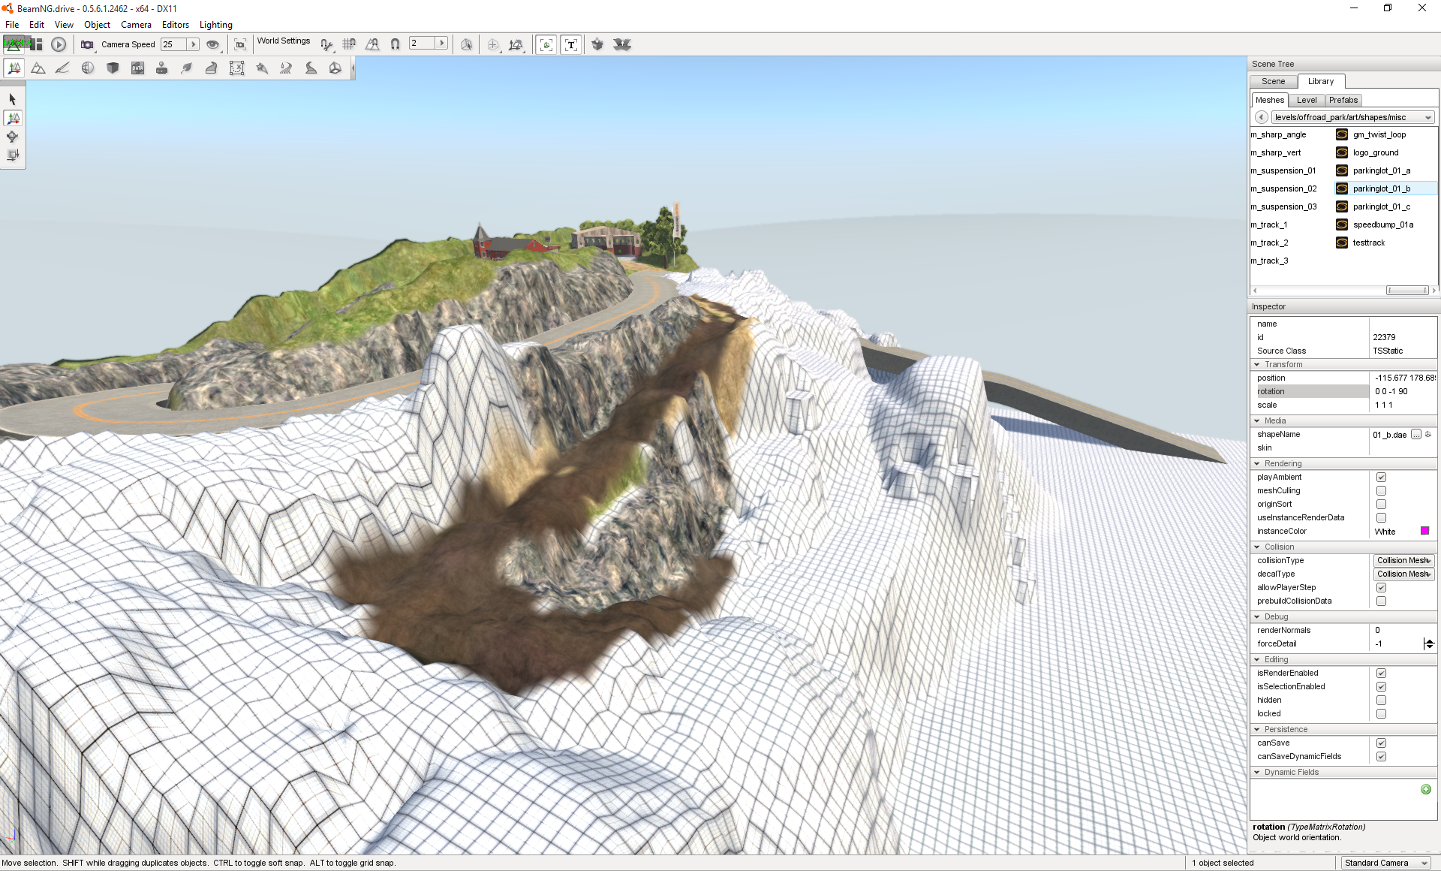Screen dimensions: 1441x871
Task: Open snap settings wrench icon
Action: 326,44
